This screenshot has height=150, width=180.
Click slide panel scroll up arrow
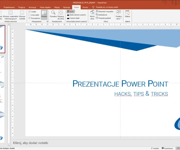tap(9, 24)
